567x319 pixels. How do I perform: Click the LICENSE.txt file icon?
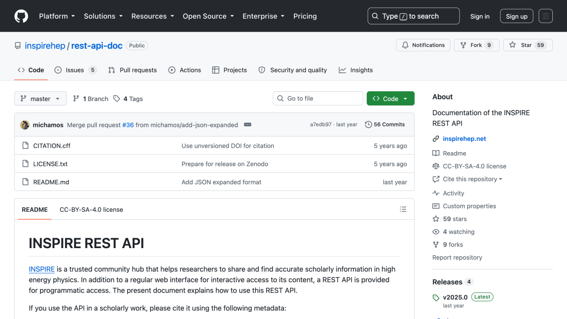26,164
